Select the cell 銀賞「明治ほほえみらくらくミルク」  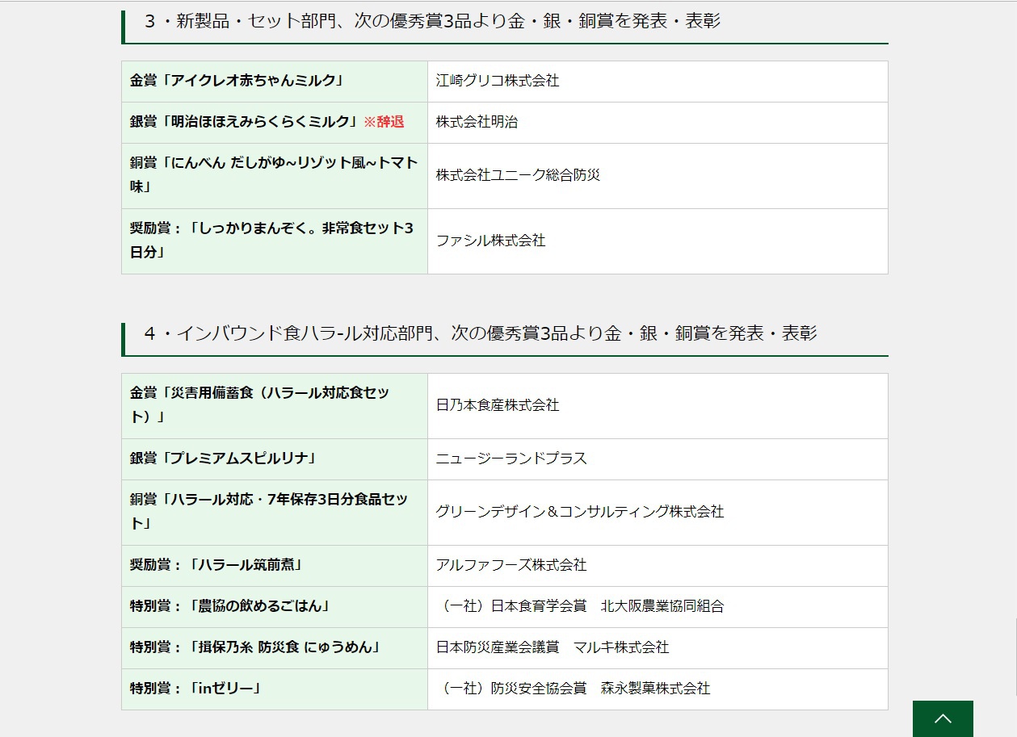[x=275, y=123]
